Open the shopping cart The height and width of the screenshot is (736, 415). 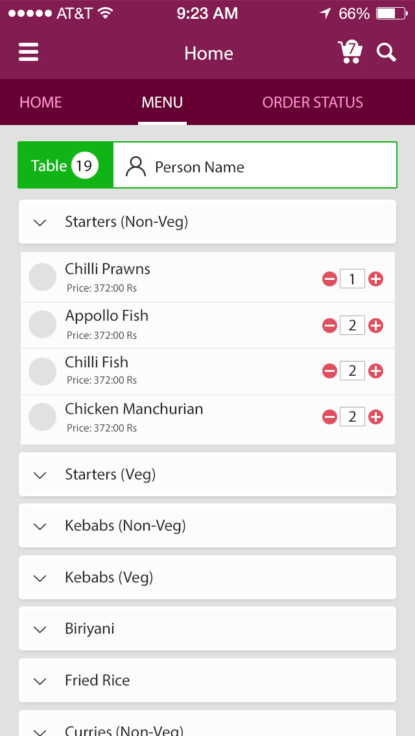(x=350, y=52)
